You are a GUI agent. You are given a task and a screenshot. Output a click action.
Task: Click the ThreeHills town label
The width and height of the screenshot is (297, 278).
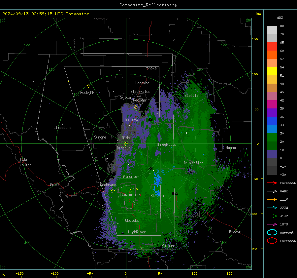[166, 144]
